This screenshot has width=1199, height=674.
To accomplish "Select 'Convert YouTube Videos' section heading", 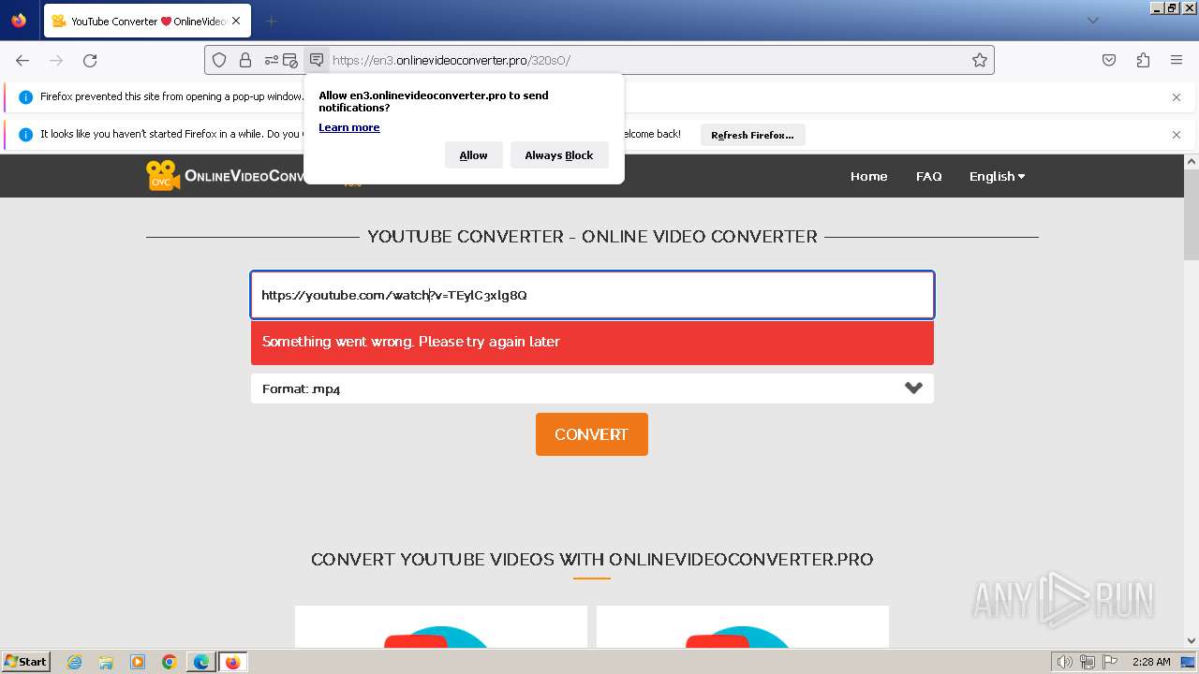I will (x=592, y=560).
